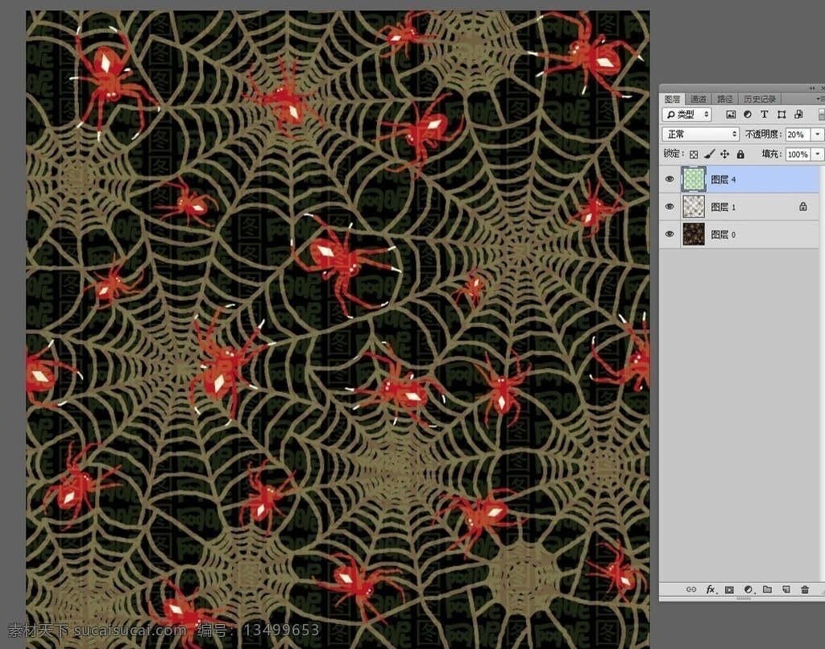825x649 pixels.
Task: Filter for shape layers icon
Action: coord(781,114)
